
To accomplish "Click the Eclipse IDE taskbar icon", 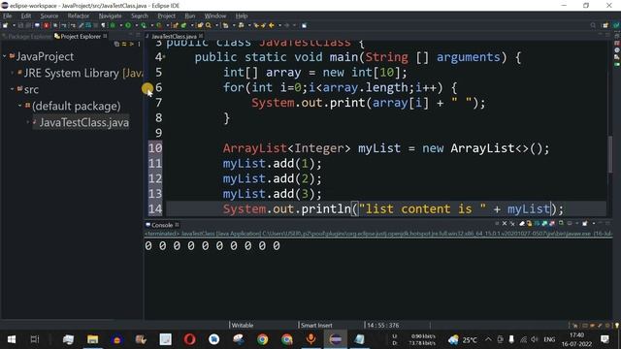I will (x=336, y=339).
